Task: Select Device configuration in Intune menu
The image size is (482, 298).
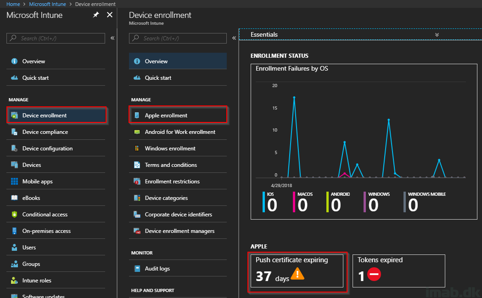Action: (56, 148)
